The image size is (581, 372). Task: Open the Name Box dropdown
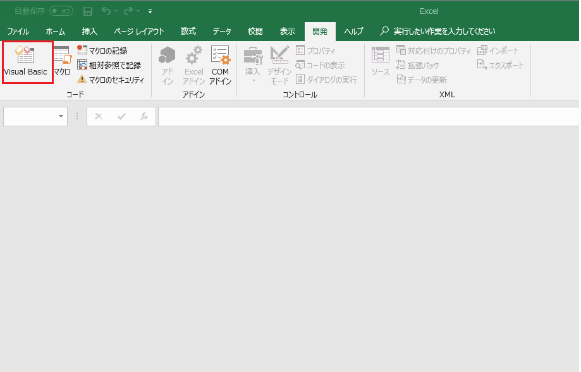(x=60, y=116)
